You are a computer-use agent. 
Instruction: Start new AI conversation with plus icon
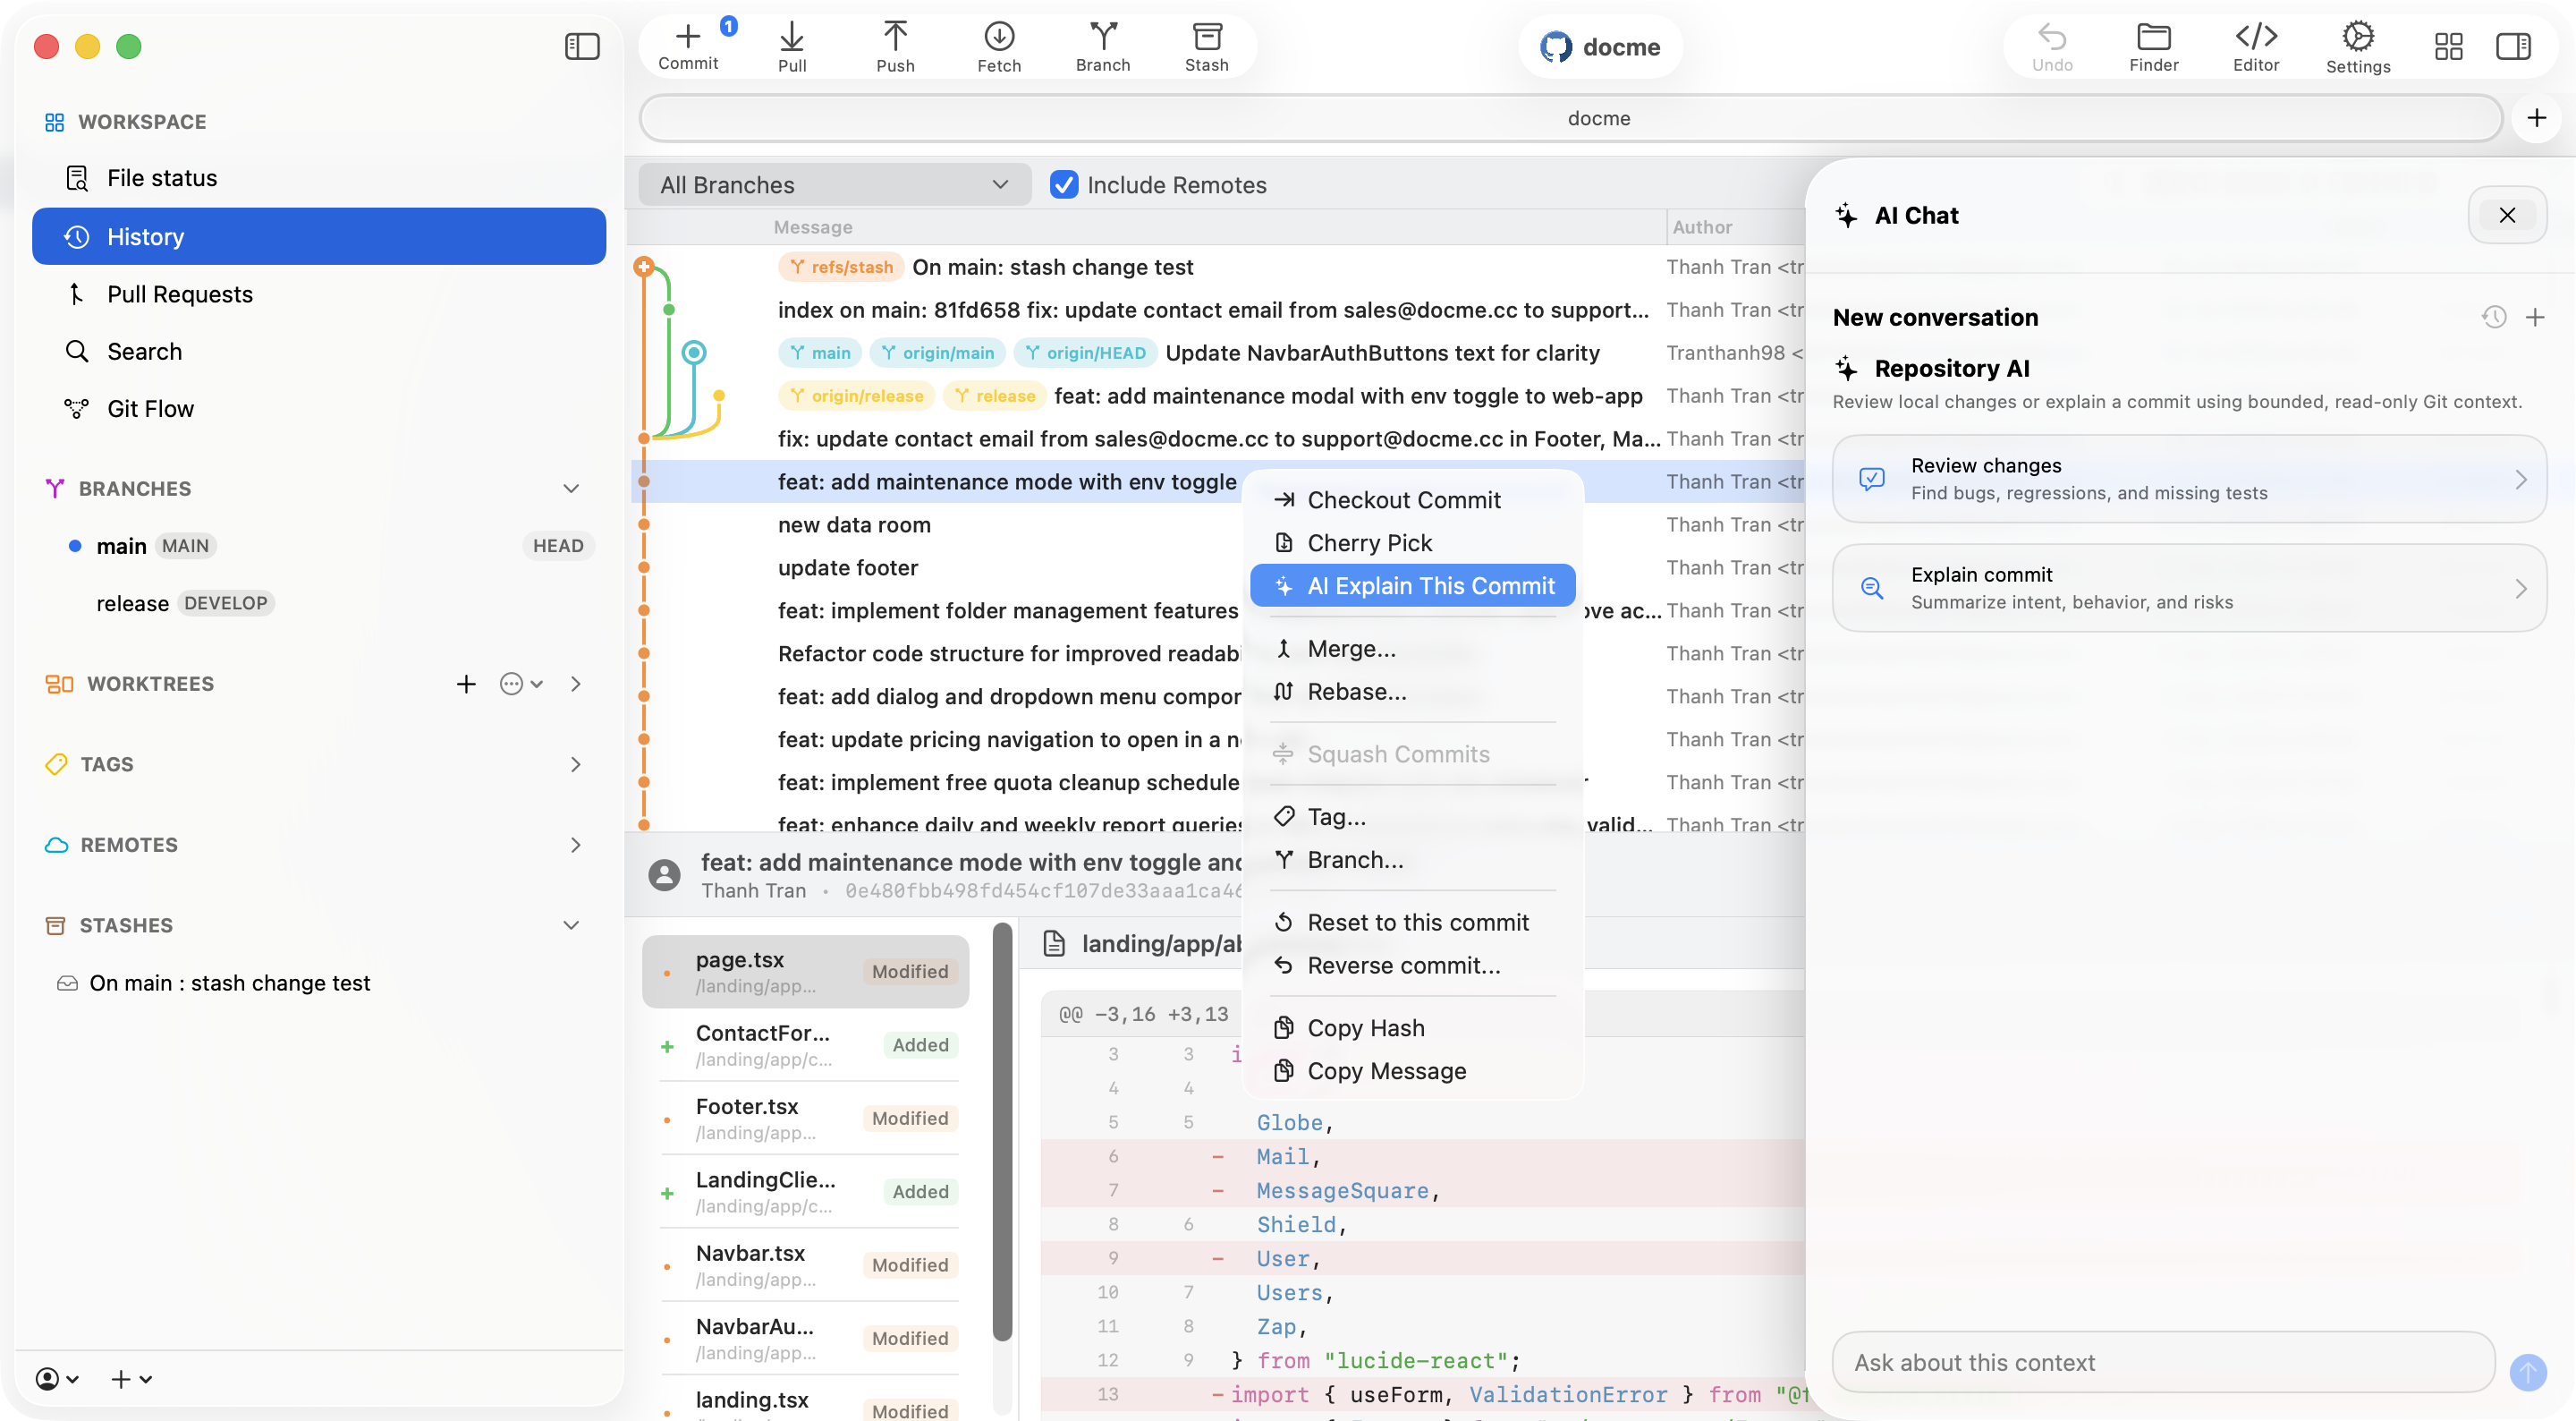(x=2535, y=318)
